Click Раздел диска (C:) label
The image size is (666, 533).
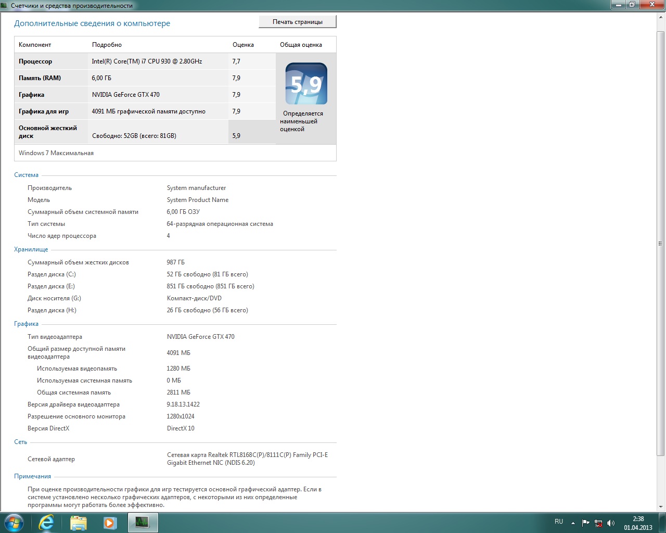[52, 274]
